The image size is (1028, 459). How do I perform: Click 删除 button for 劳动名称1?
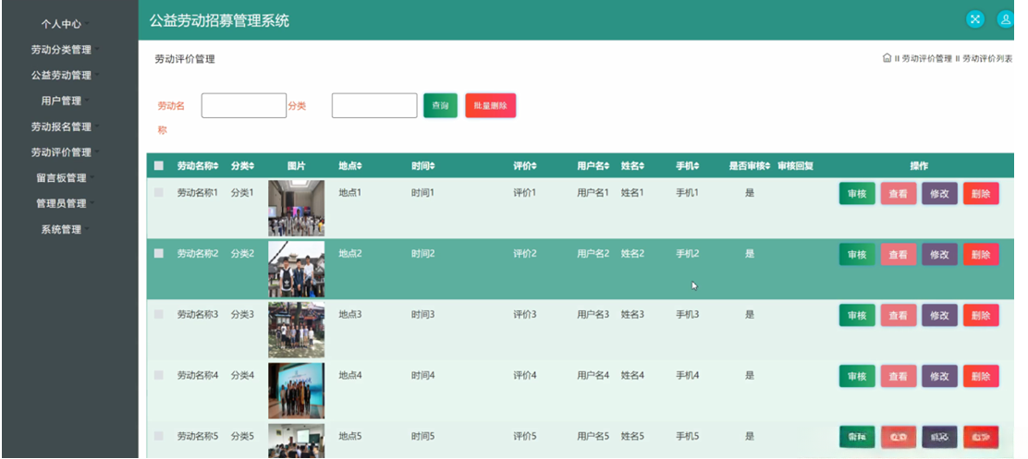point(981,194)
